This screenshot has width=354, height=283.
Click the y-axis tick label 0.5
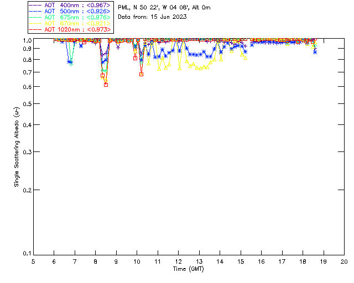[x=27, y=104]
